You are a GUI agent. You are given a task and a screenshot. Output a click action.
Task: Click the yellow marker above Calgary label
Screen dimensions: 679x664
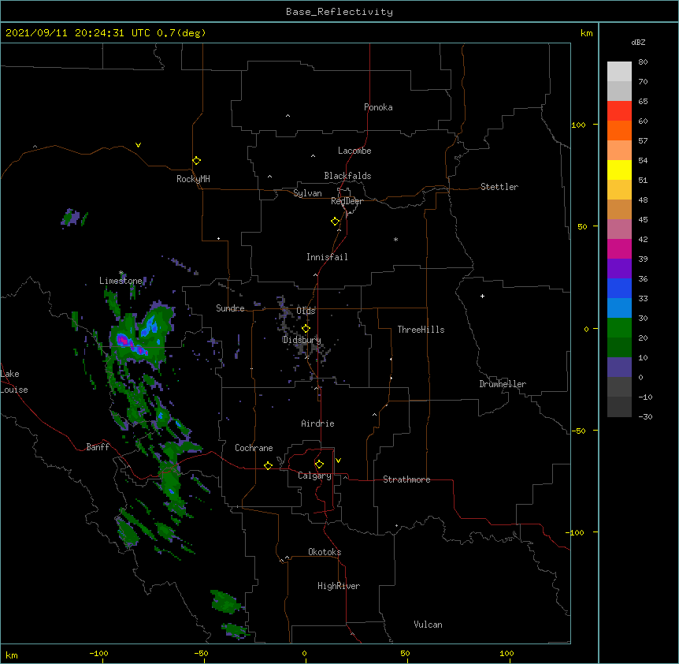319,464
